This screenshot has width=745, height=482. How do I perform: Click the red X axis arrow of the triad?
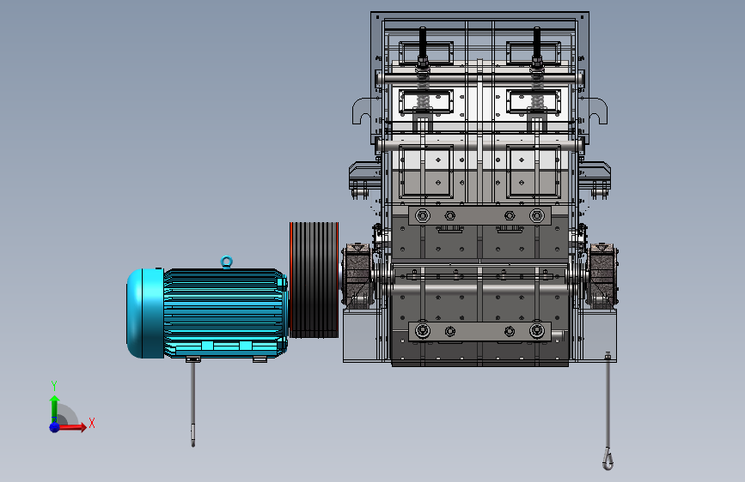click(71, 427)
